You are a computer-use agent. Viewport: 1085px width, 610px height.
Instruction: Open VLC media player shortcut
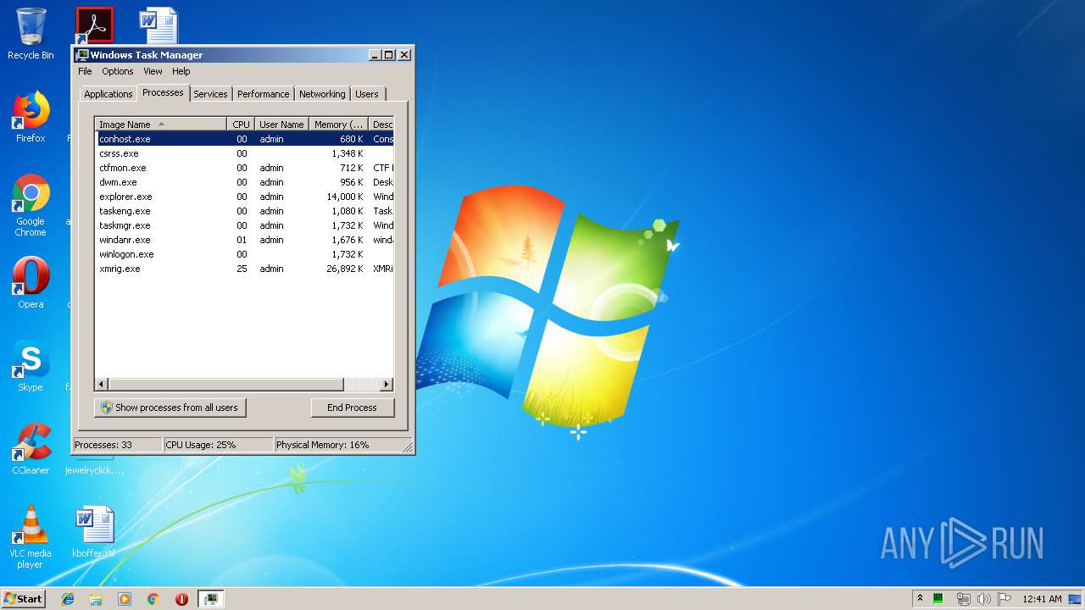(x=31, y=537)
